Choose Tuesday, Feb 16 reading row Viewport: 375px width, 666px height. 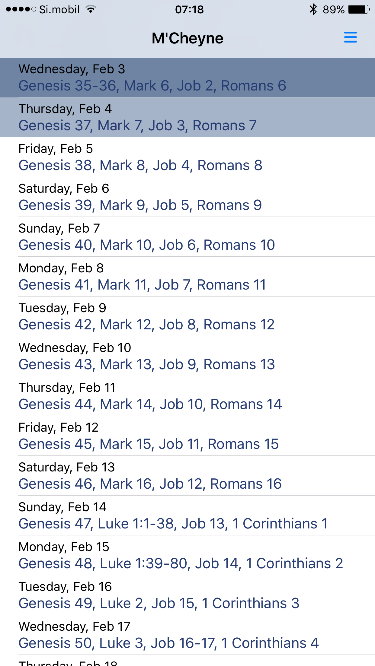pos(187,595)
